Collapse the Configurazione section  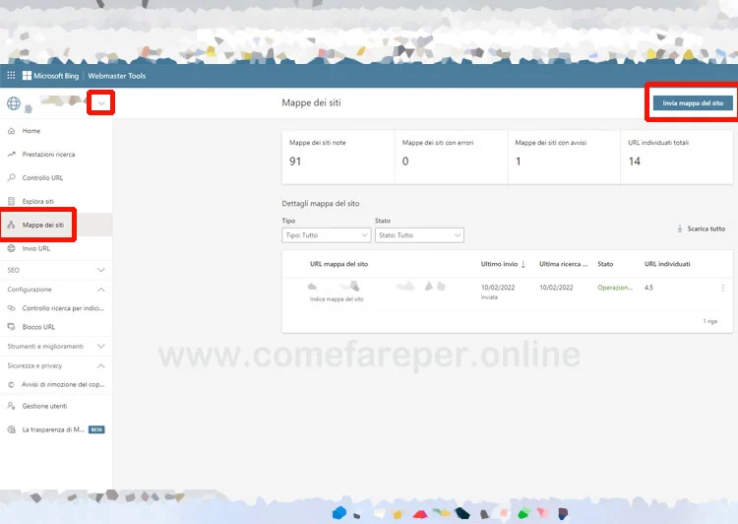click(x=56, y=290)
